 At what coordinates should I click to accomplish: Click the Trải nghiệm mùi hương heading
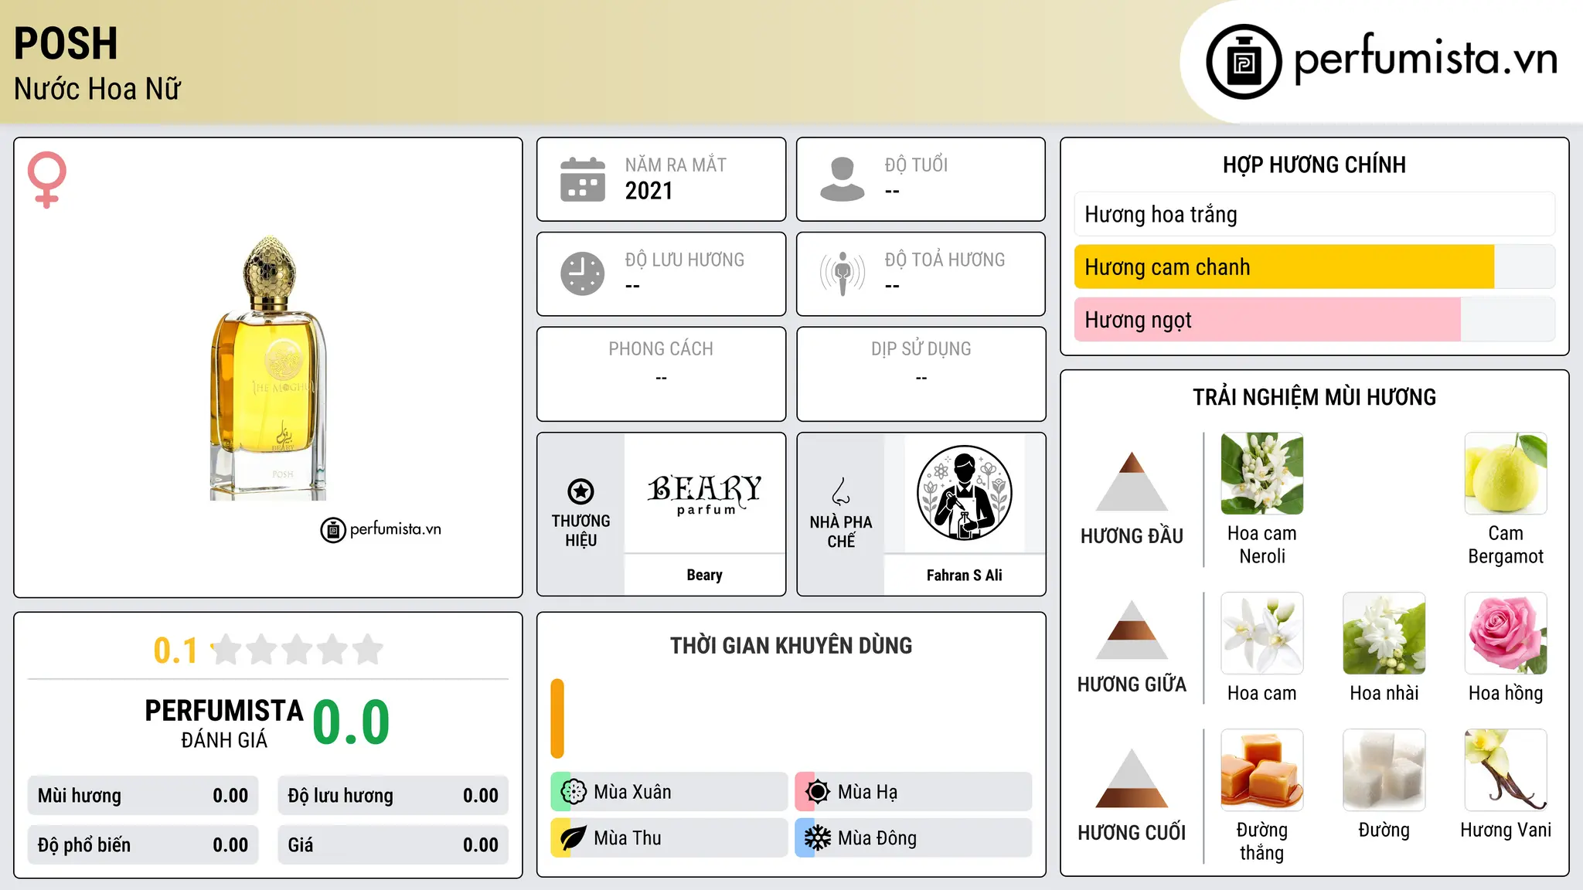click(x=1315, y=397)
